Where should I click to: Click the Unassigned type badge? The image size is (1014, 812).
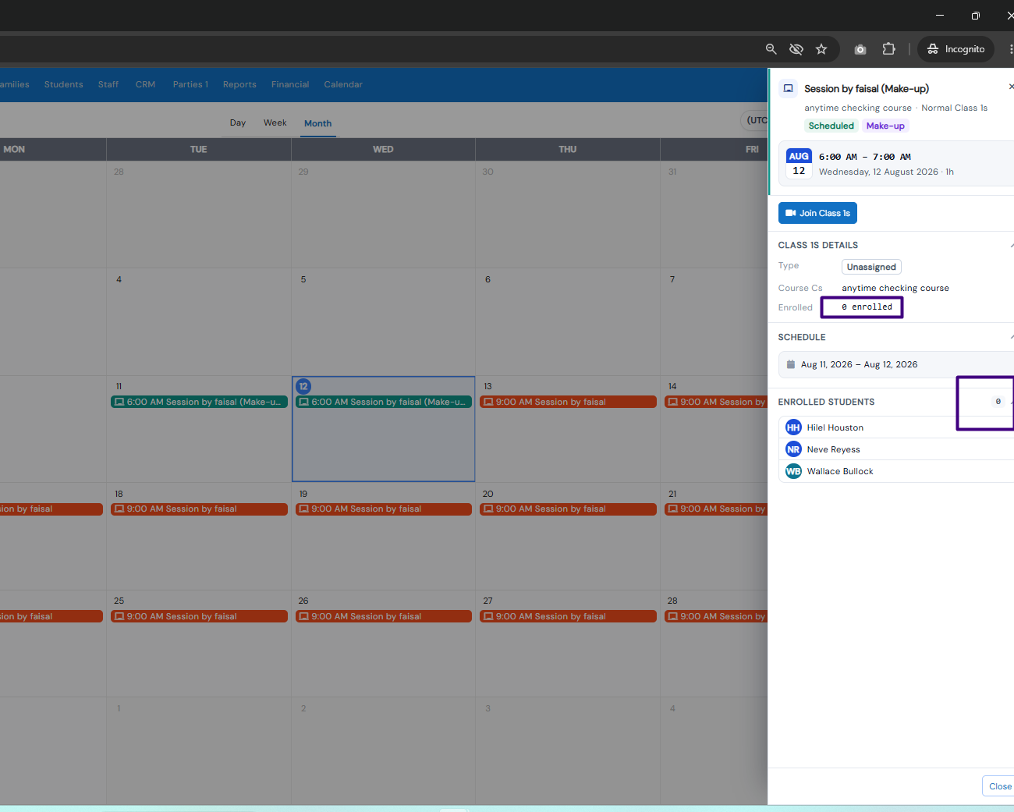tap(871, 267)
